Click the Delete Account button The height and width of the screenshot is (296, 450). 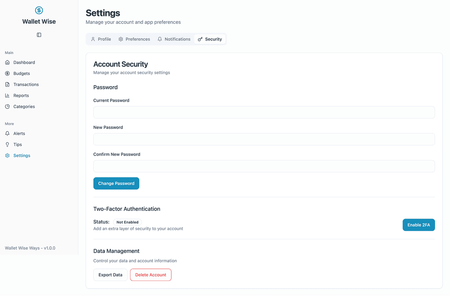pyautogui.click(x=150, y=275)
